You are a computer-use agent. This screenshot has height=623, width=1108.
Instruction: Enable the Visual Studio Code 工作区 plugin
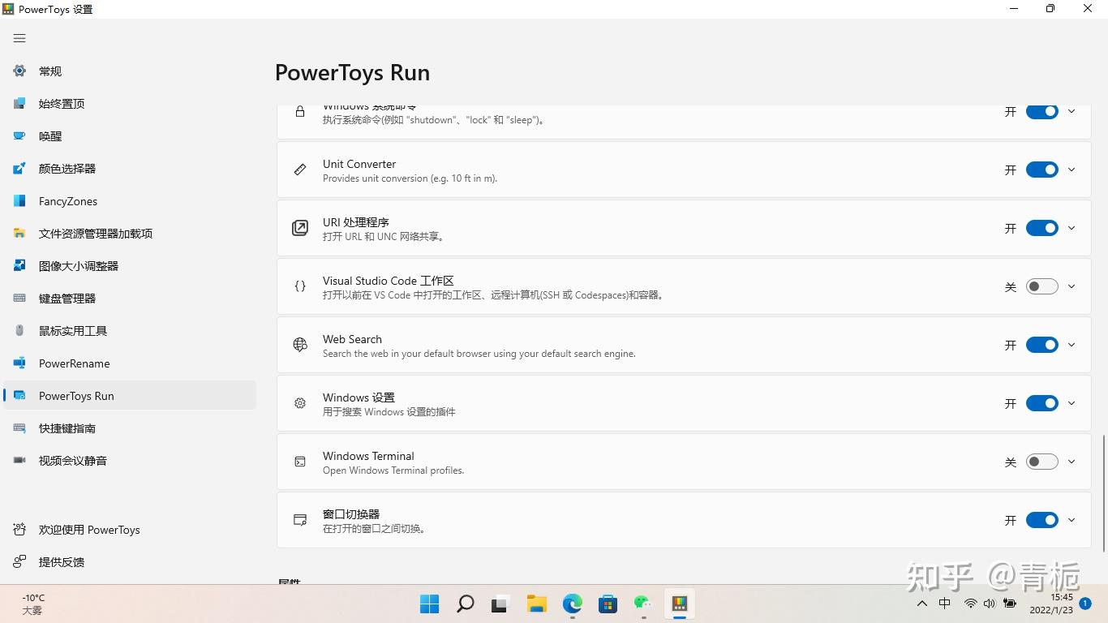coord(1041,286)
